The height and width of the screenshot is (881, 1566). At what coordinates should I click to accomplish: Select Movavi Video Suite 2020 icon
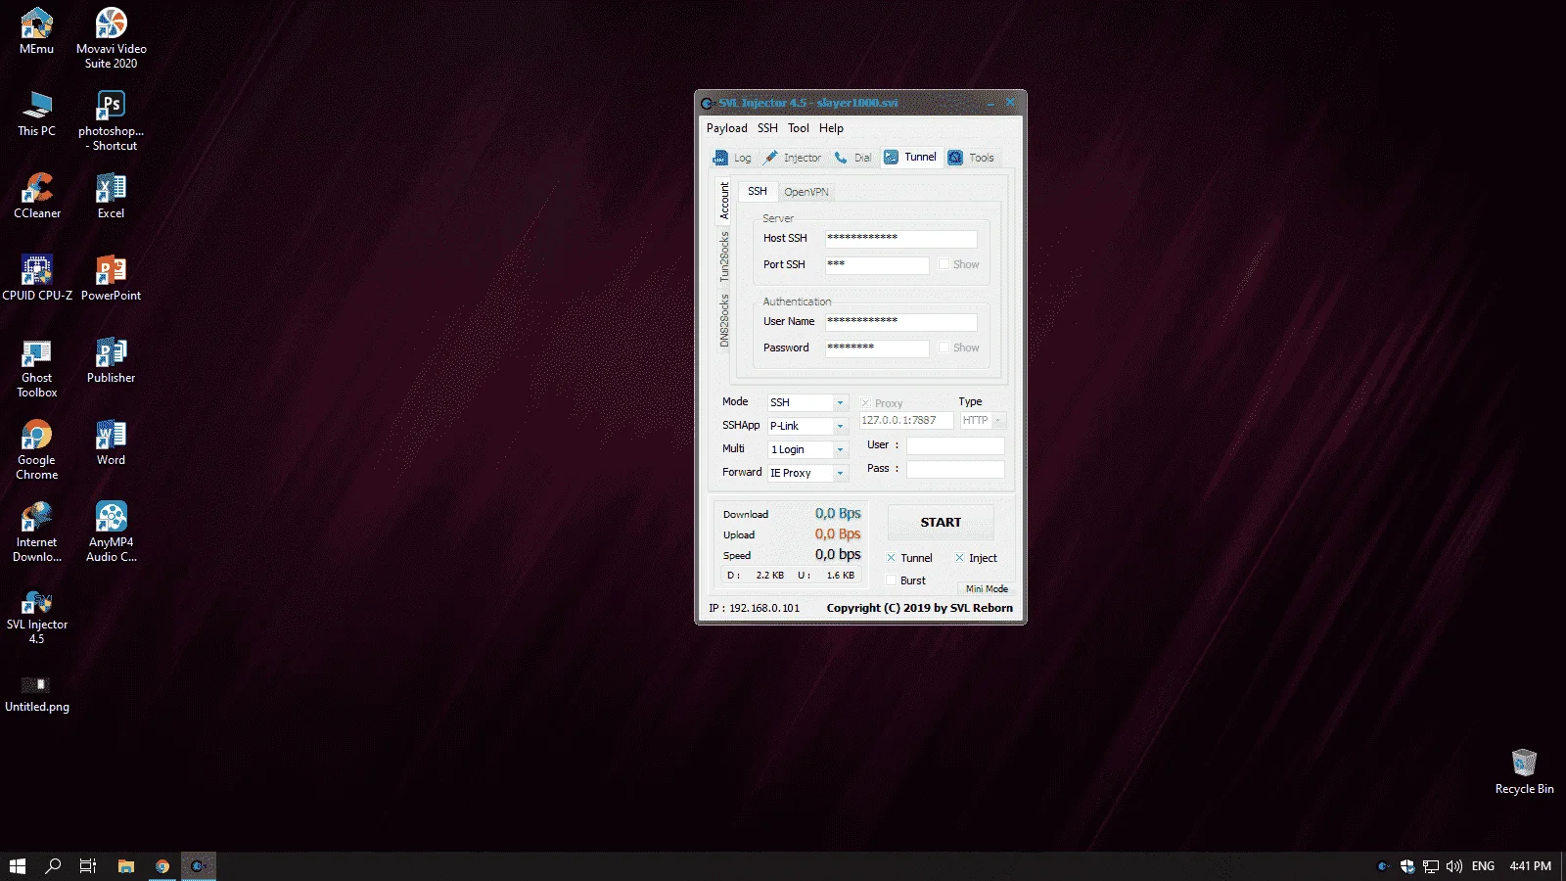tap(112, 37)
